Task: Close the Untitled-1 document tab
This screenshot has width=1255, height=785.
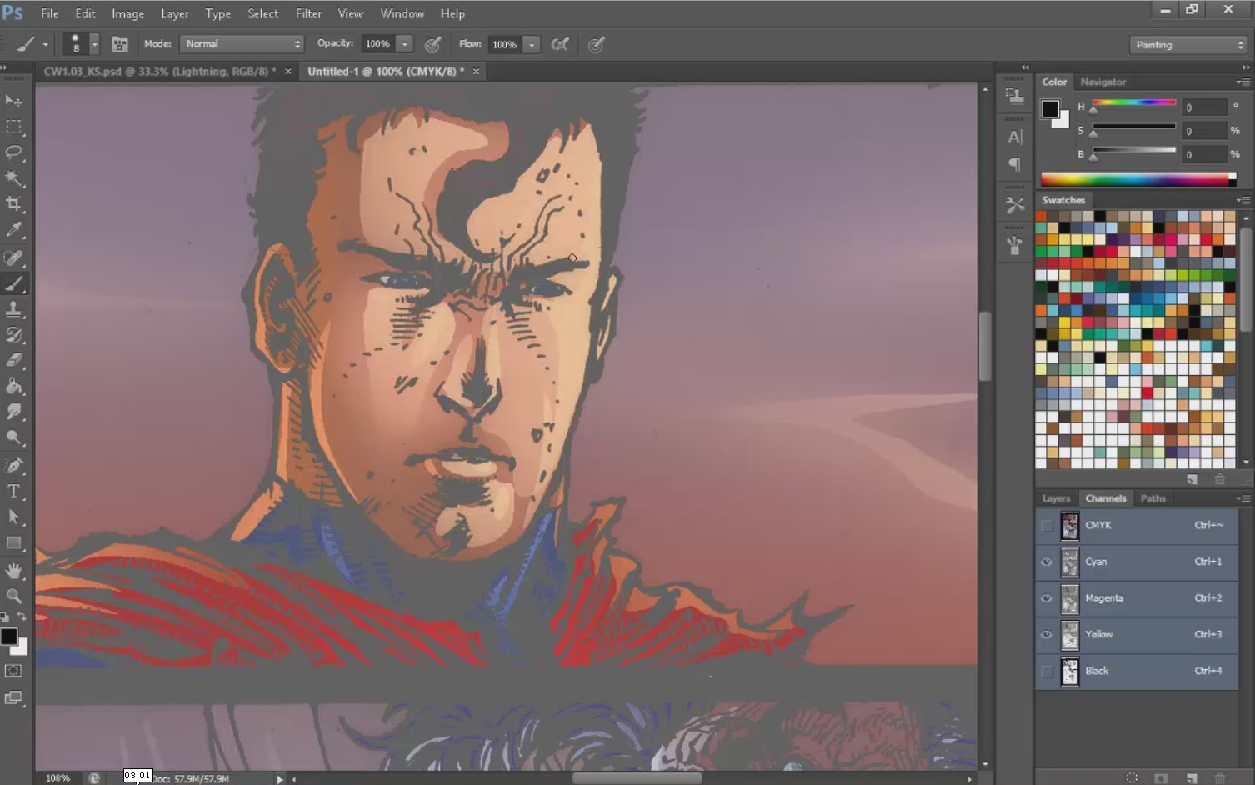Action: point(477,72)
